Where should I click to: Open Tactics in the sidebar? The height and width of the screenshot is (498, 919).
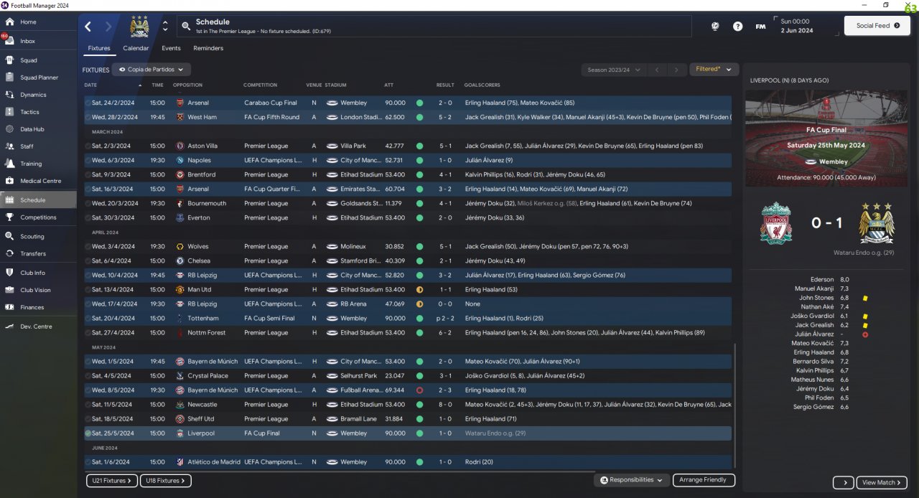pyautogui.click(x=39, y=112)
